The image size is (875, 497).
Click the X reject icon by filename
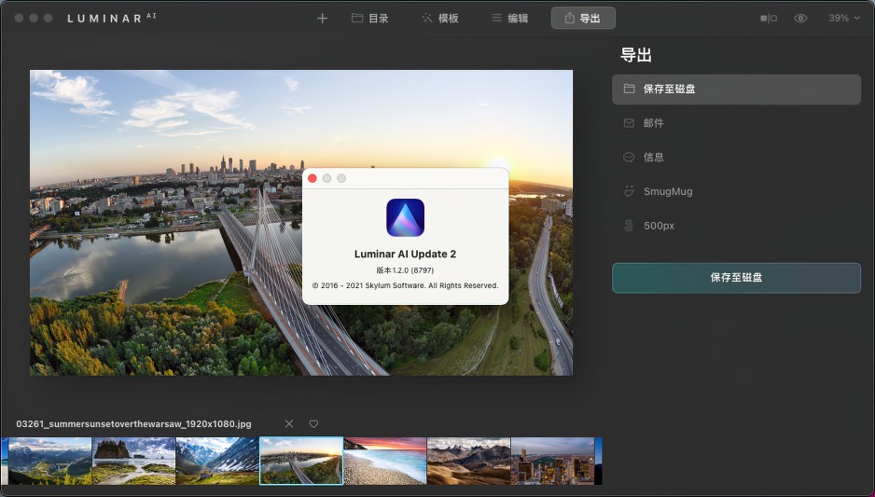pyautogui.click(x=289, y=424)
